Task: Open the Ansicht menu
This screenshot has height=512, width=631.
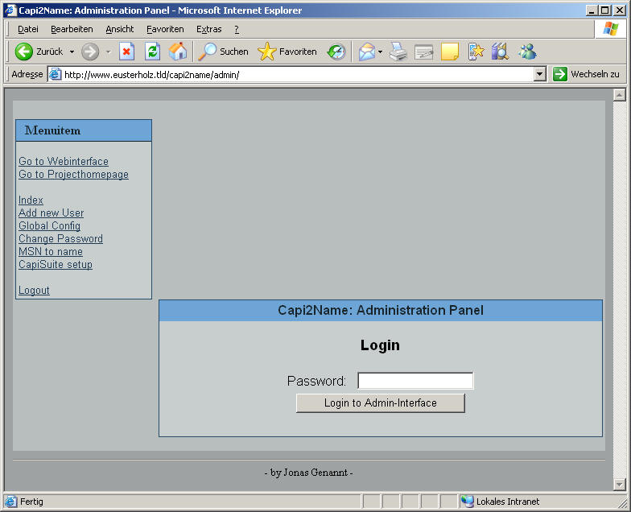Action: pos(120,29)
